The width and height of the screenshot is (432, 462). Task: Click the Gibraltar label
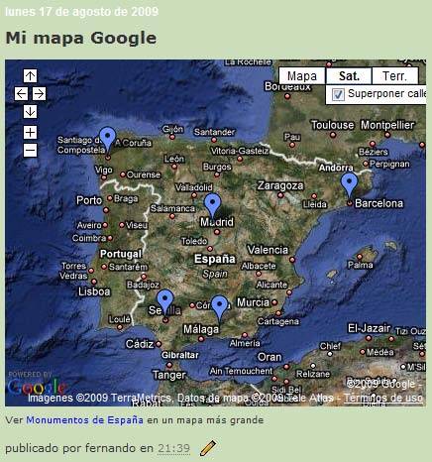coord(180,355)
